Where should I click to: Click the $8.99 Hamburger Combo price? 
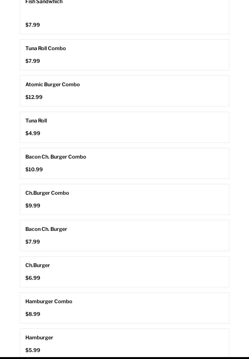33,314
